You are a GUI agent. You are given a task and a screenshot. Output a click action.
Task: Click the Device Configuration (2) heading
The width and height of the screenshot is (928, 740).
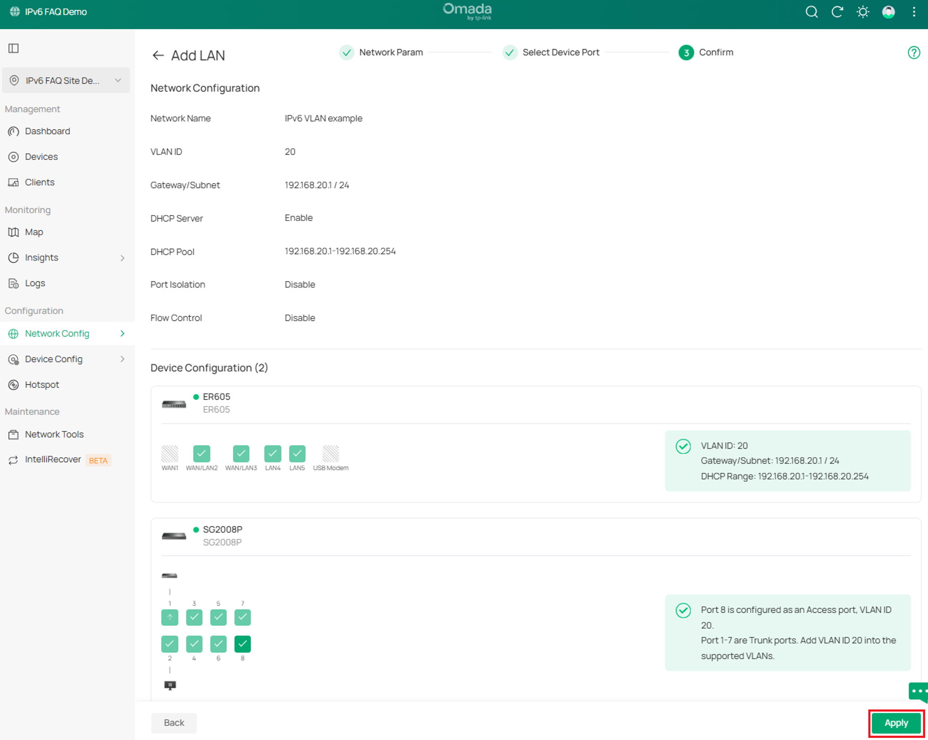[x=209, y=368]
